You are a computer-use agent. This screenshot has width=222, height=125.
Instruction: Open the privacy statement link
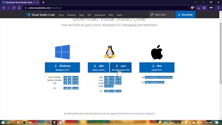147,114
